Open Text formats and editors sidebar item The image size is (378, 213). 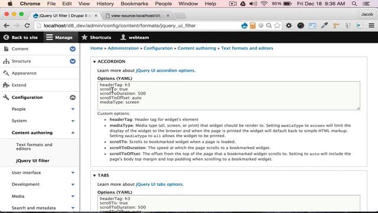34,147
